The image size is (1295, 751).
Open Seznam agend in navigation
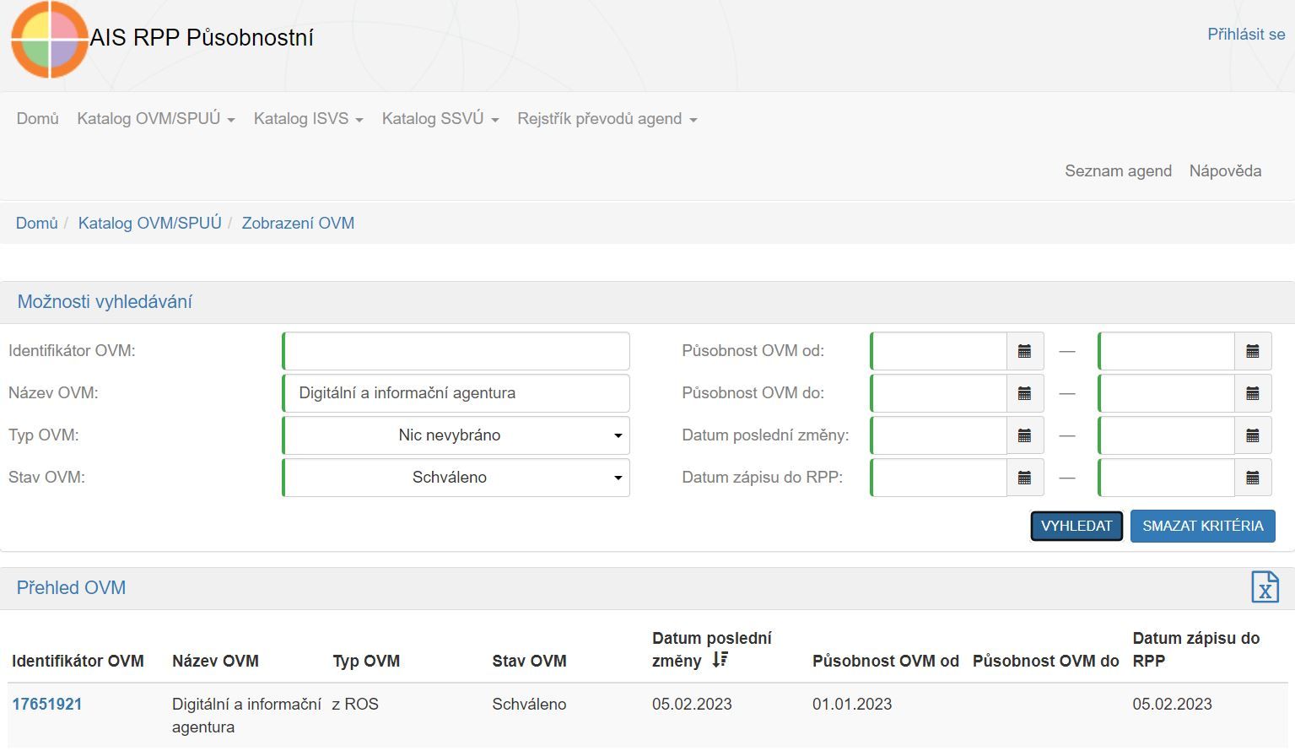[1118, 171]
